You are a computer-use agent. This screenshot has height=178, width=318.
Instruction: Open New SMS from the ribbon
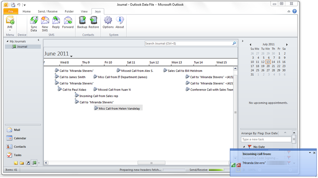pyautogui.click(x=45, y=23)
